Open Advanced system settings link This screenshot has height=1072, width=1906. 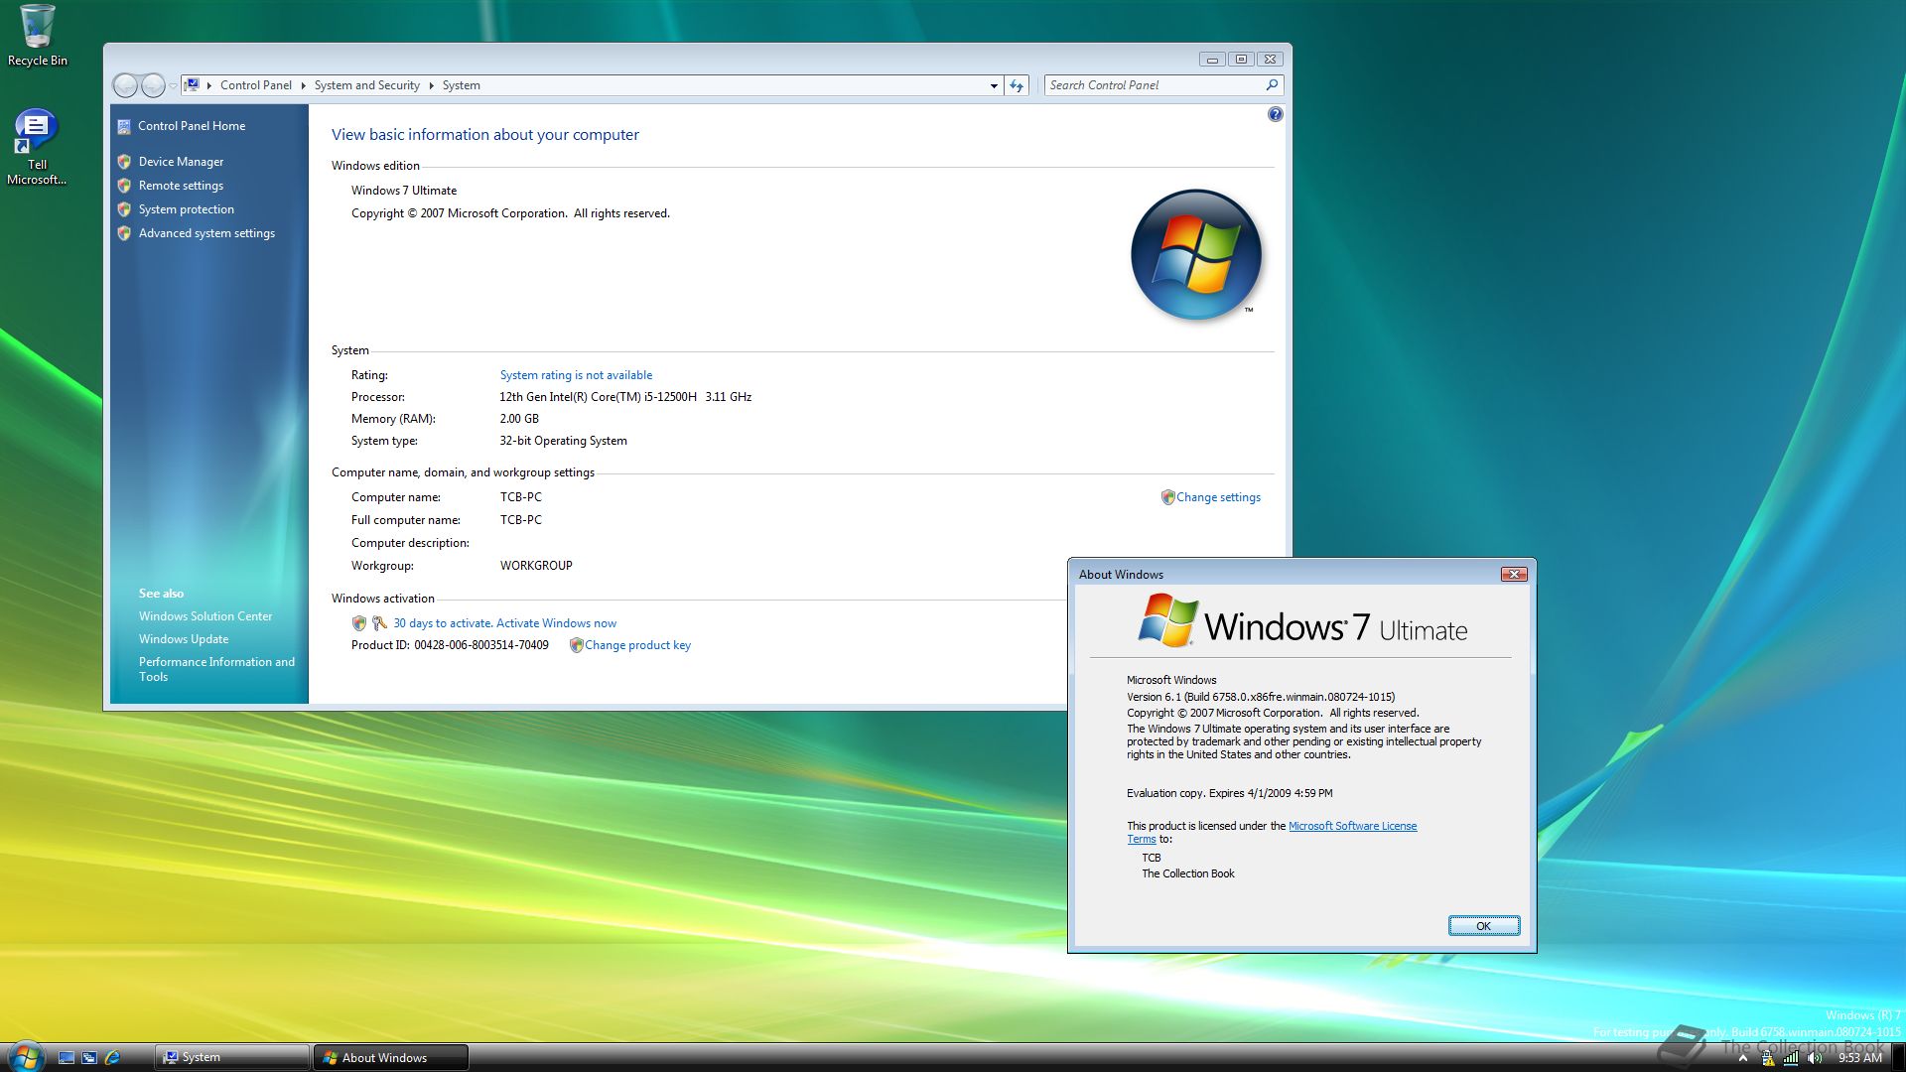206,233
